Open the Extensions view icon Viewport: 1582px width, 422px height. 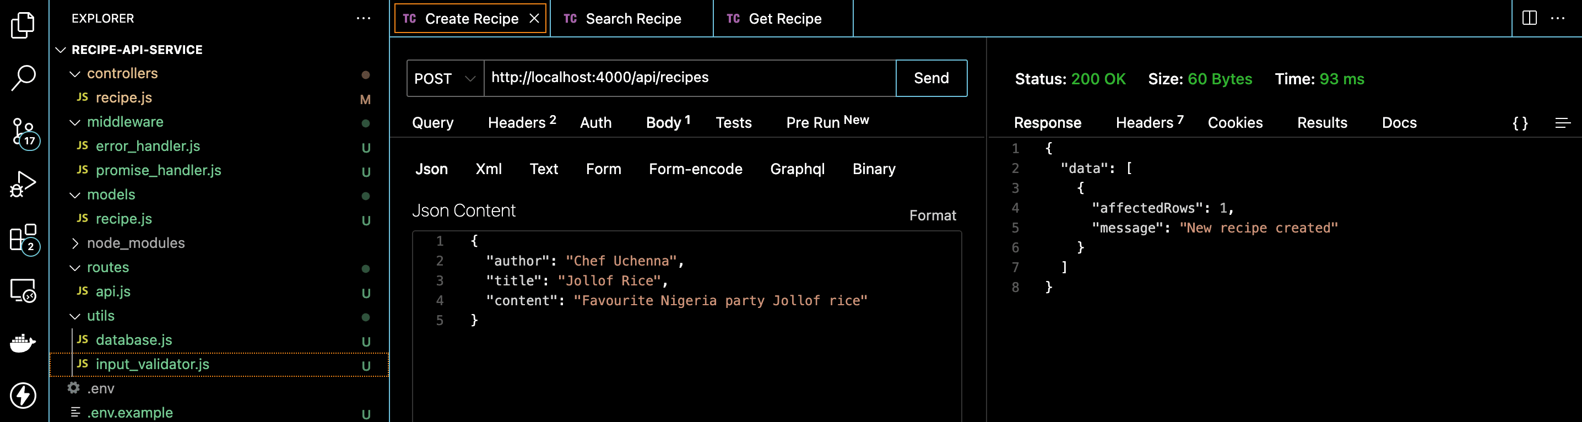coord(24,239)
